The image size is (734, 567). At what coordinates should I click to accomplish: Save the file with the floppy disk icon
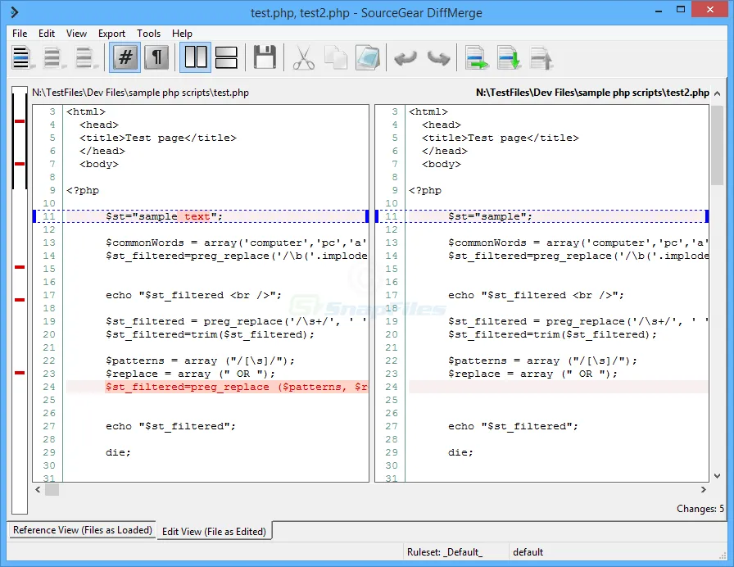(x=265, y=57)
